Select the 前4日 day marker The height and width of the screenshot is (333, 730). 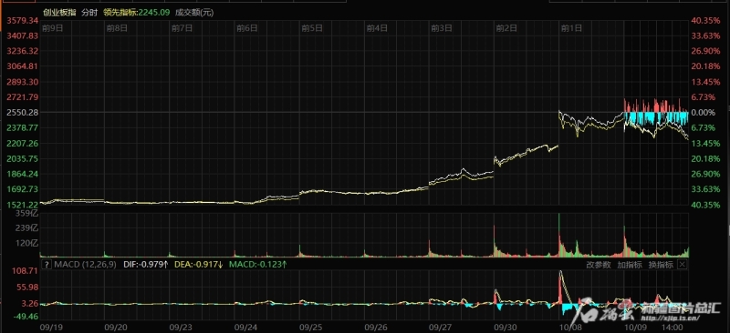[x=377, y=28]
